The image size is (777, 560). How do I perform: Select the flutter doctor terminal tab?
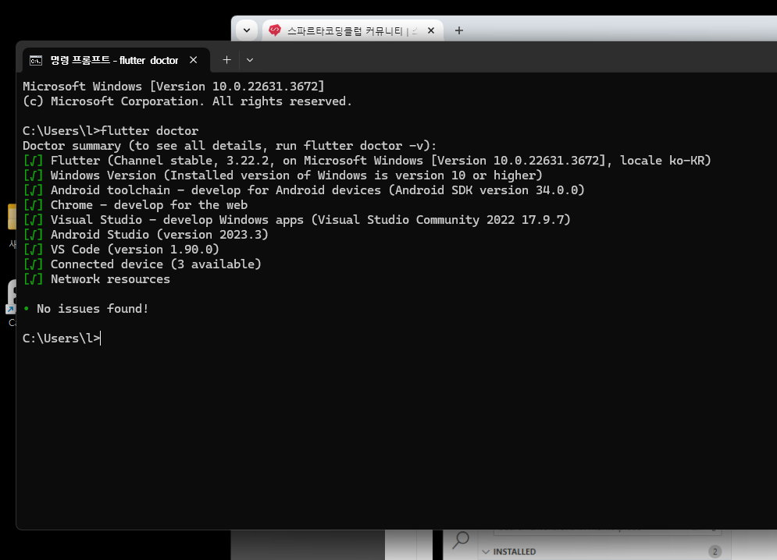pos(116,60)
